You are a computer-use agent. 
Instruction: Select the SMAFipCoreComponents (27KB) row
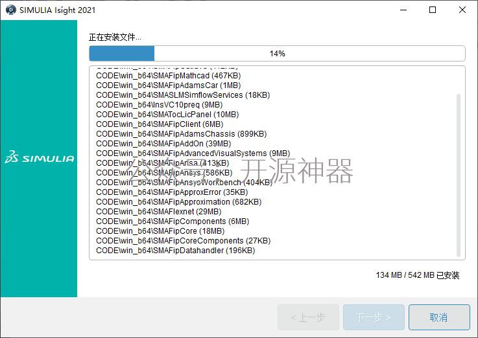click(x=183, y=241)
